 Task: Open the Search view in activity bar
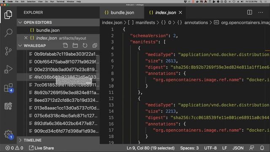coord(8,33)
